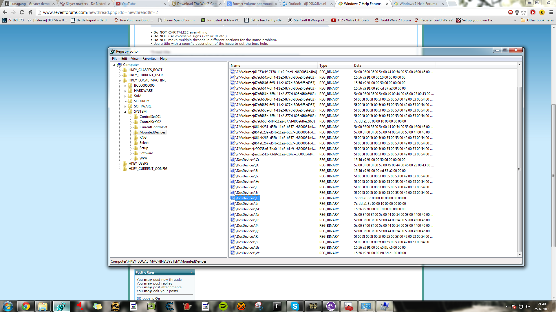
Task: Expand the ControlSet001 key
Action: (131, 117)
